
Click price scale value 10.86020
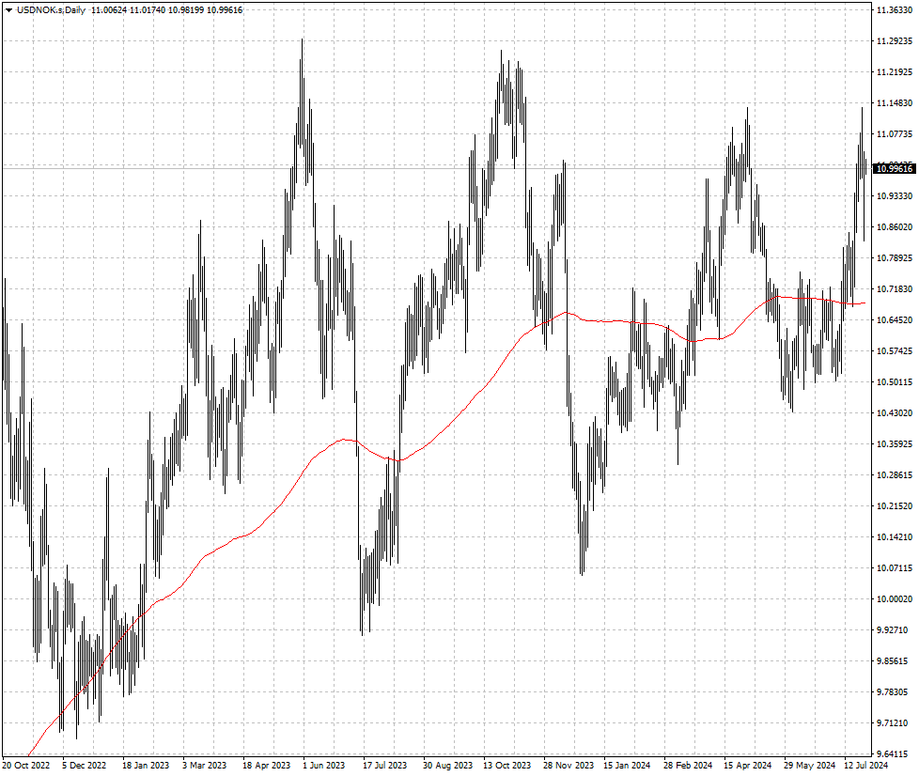(x=895, y=226)
